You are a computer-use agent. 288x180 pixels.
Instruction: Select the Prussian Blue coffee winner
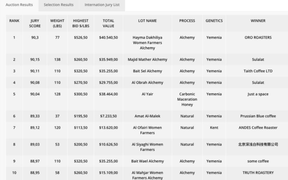[x=258, y=116]
